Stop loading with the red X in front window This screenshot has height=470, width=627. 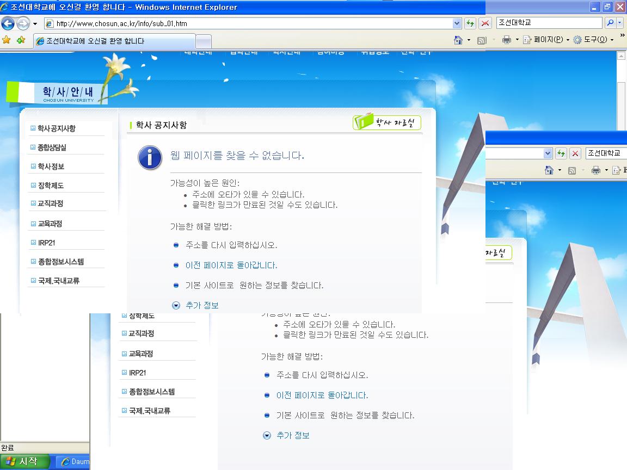coord(485,23)
